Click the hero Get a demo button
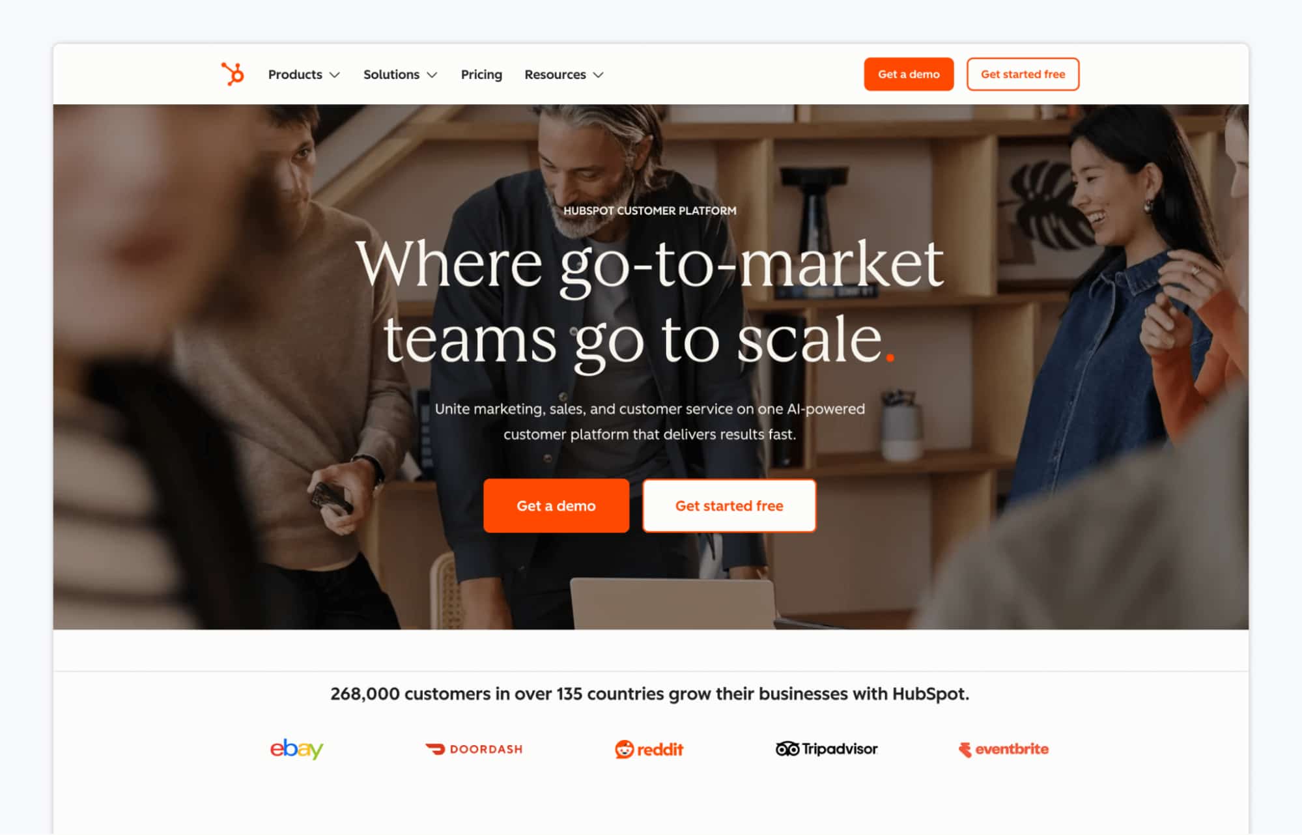1302x835 pixels. pyautogui.click(x=556, y=505)
